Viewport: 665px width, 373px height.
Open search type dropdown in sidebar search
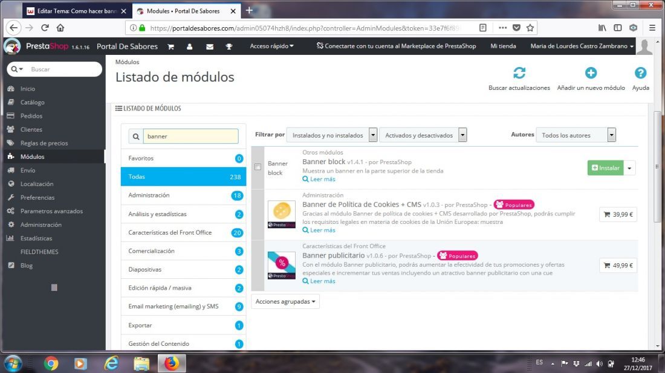pos(17,69)
